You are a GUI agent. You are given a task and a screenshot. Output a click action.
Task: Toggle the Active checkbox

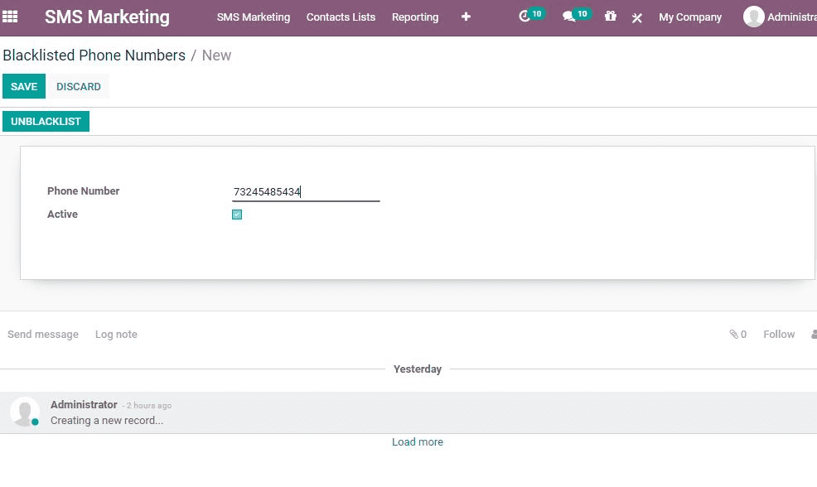[x=237, y=215]
